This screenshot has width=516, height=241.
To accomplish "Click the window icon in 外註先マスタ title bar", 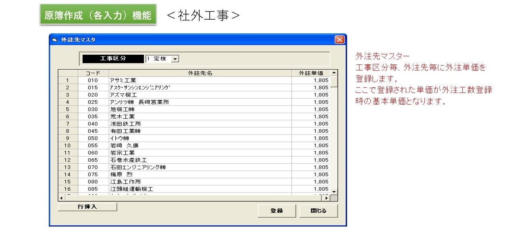I will pyautogui.click(x=54, y=40).
